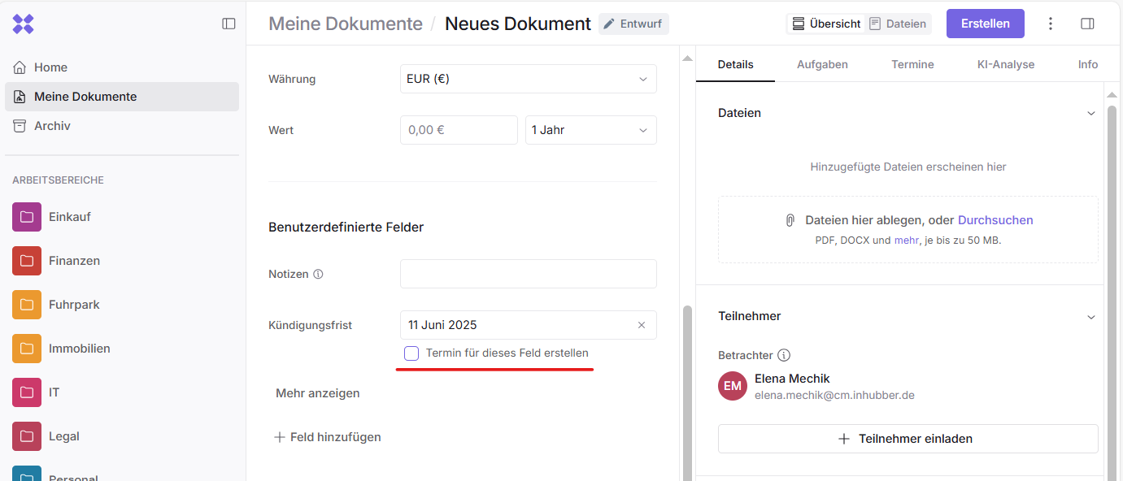Clear the Kündigungsfrist date with X icon

pos(642,325)
